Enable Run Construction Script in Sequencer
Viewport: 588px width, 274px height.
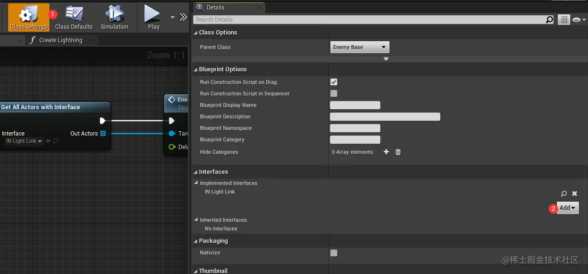tap(334, 93)
